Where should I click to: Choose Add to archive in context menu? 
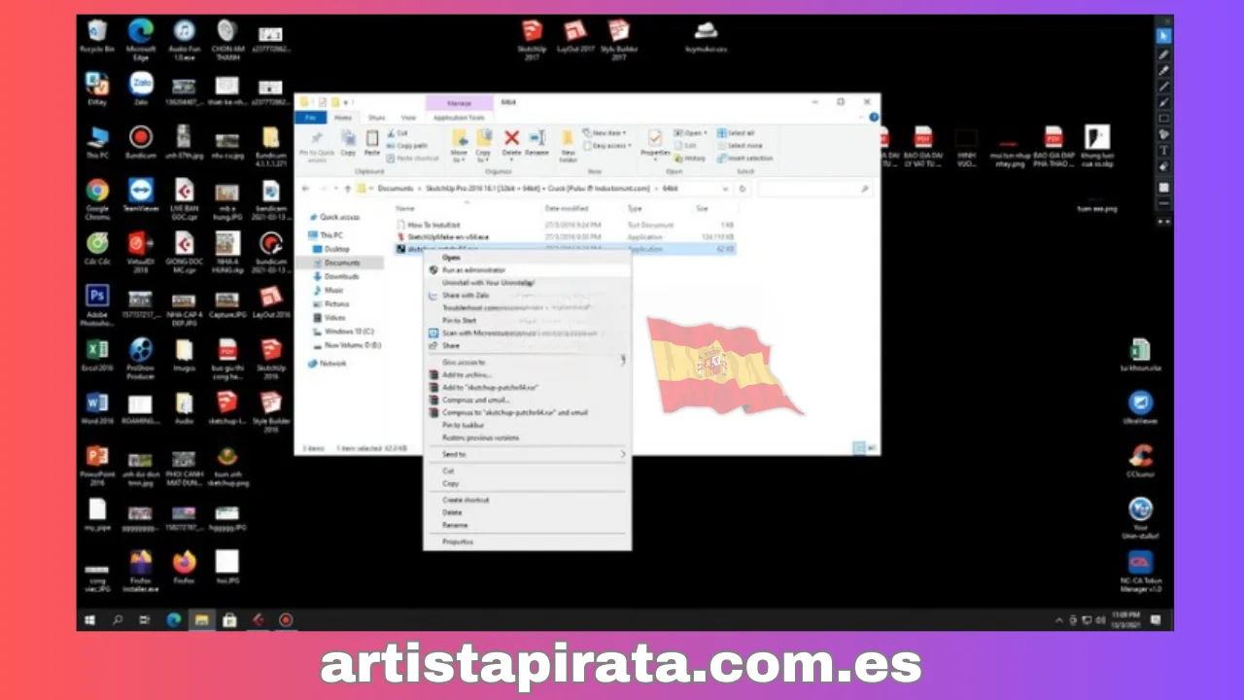point(527,375)
